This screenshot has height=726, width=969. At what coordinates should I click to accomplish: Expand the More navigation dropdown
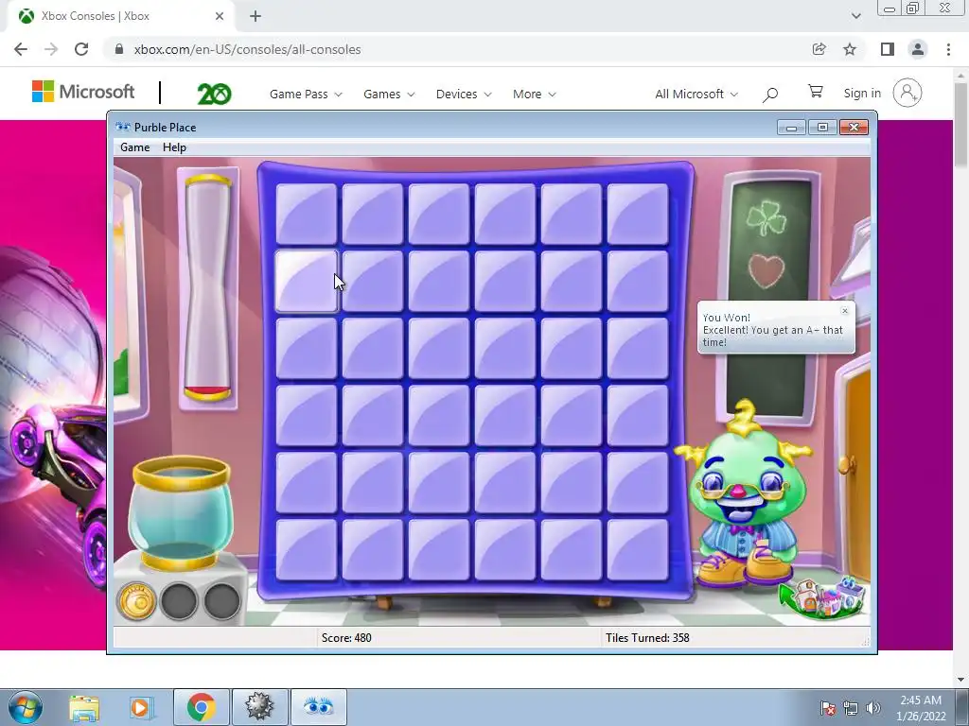click(534, 94)
